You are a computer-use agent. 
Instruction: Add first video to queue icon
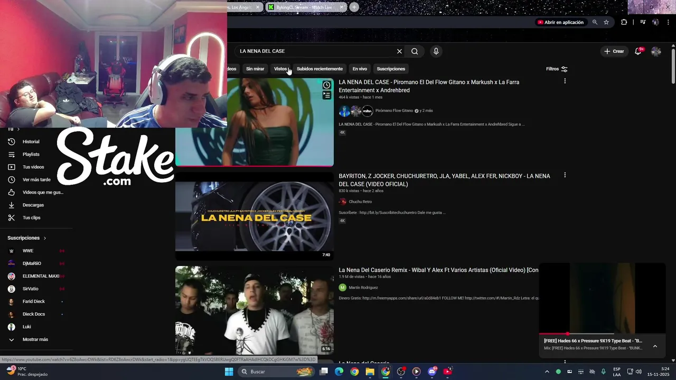(327, 95)
